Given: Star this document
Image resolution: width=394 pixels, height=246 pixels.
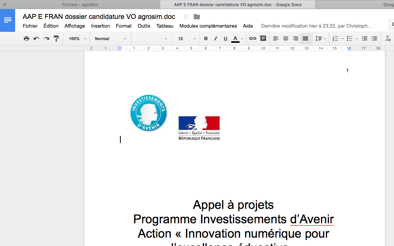Looking at the screenshot, I should (186, 17).
